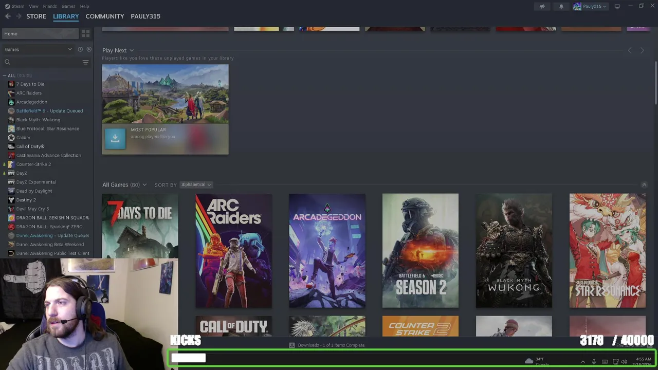Click the Windows volume tray icon
This screenshot has height=370, width=658.
coord(624,362)
